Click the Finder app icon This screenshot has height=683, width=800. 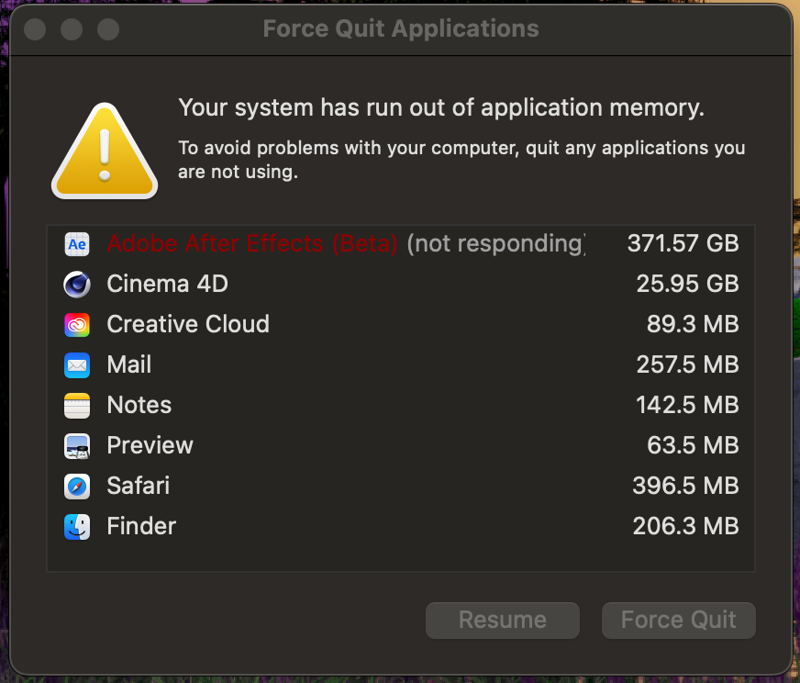77,526
